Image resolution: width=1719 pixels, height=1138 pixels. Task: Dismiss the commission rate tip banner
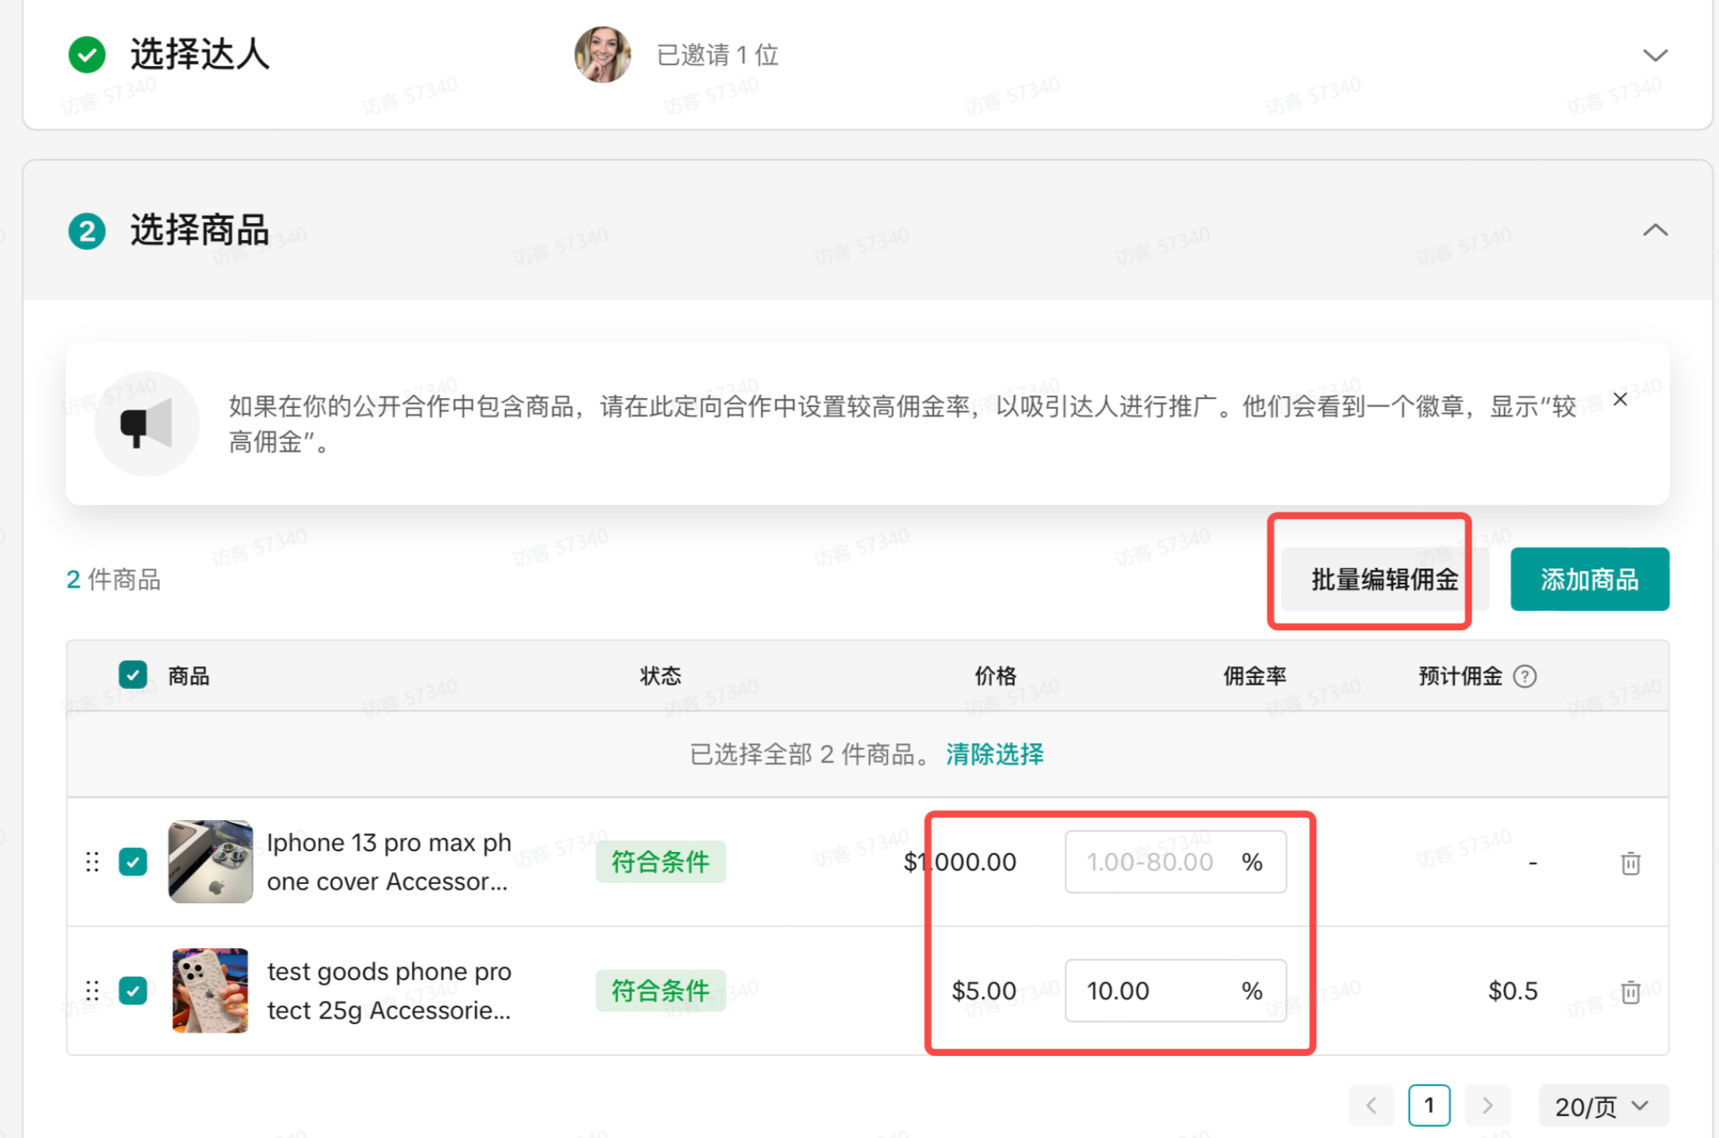point(1620,400)
